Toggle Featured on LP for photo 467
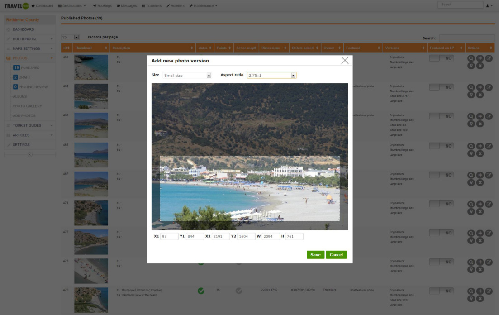Viewport: 499px width, 315px height. [442, 175]
